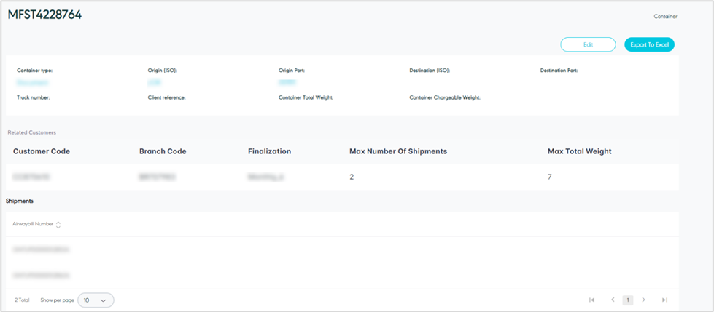Click the Container breadcrumb label
714x312 pixels.
pos(665,15)
